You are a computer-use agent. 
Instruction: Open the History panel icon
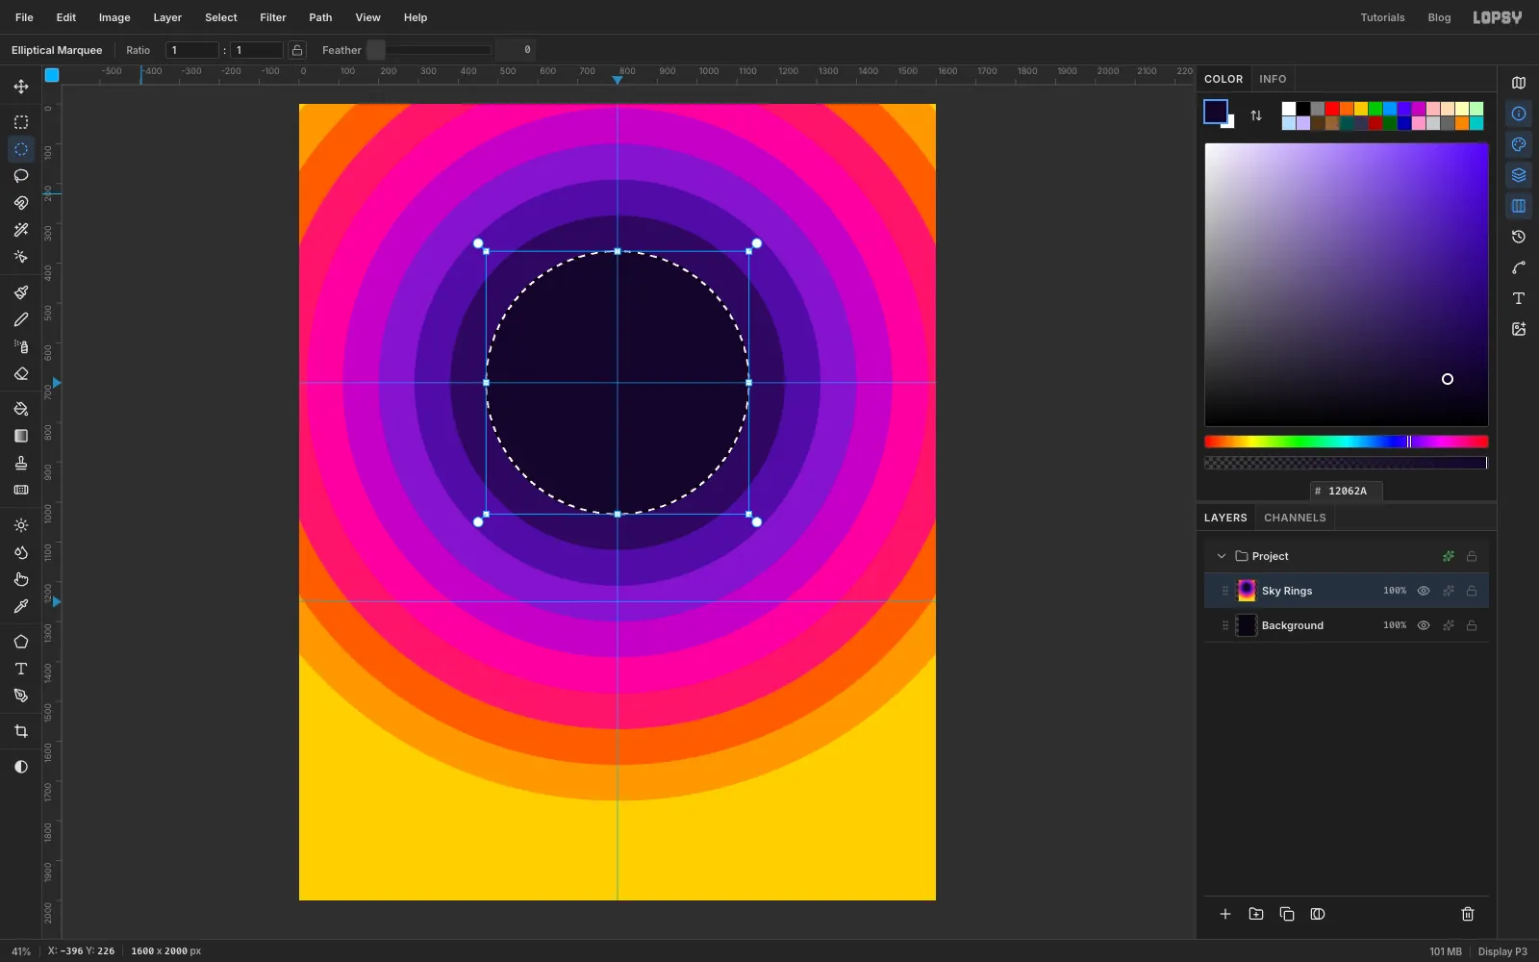point(1519,237)
